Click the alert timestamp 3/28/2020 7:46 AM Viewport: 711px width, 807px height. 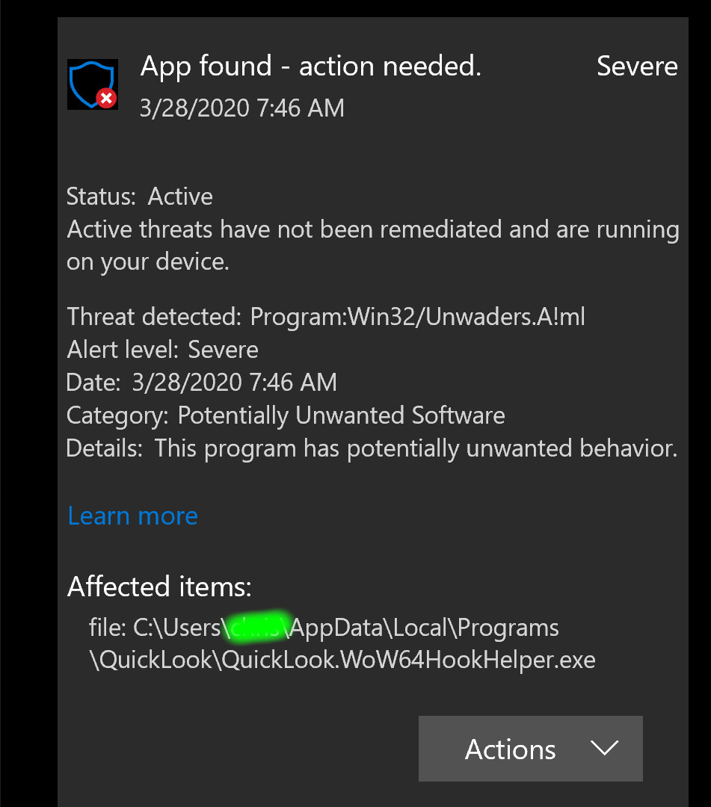click(241, 108)
